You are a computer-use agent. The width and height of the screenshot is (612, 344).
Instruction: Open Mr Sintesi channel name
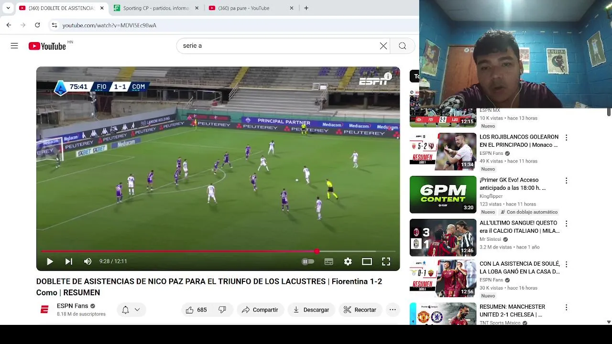coord(490,239)
